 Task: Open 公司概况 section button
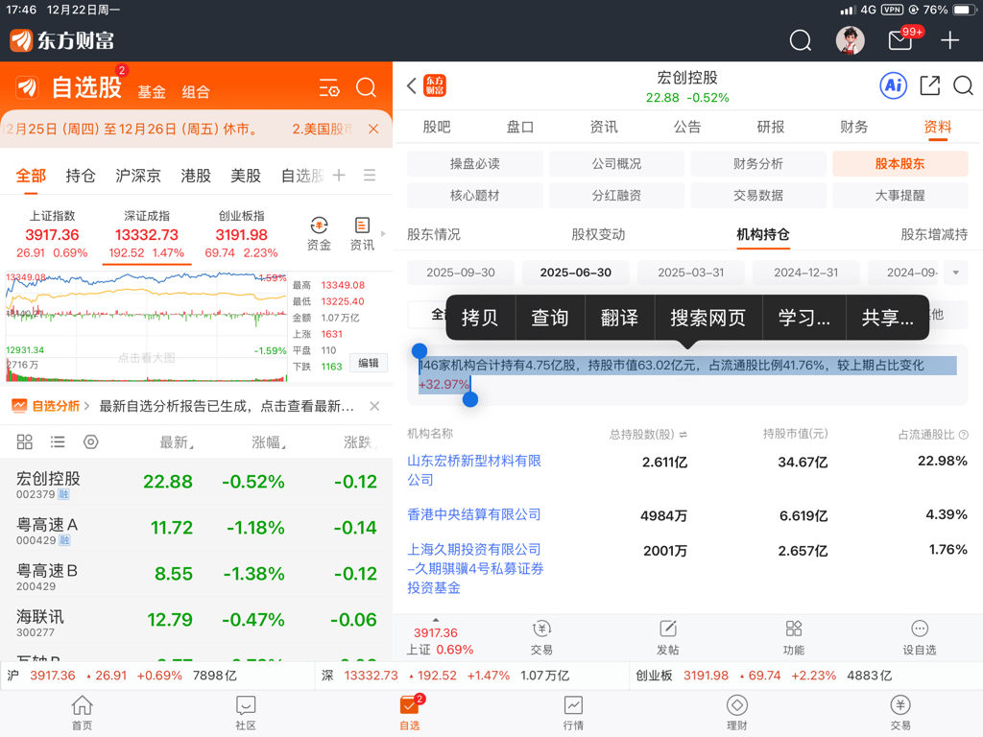coord(616,163)
